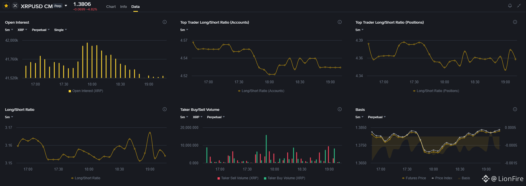Toggle Long/Short Ratio (Positions) legend series
Screen dimensions: 526x186
(x=436, y=91)
